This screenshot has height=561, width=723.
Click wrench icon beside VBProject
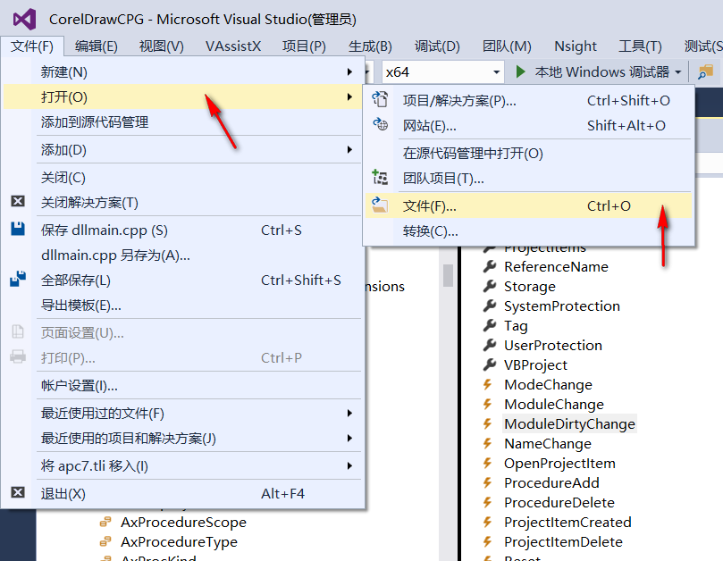click(490, 364)
